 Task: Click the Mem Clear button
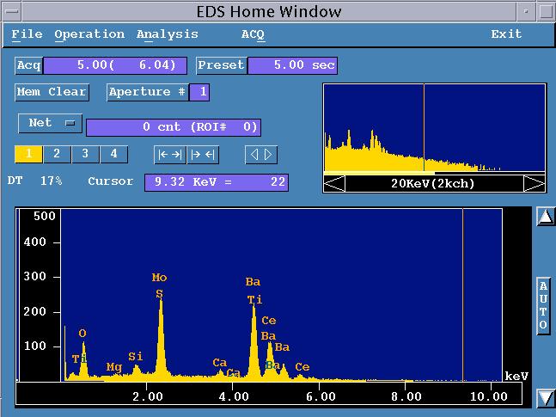pos(52,92)
